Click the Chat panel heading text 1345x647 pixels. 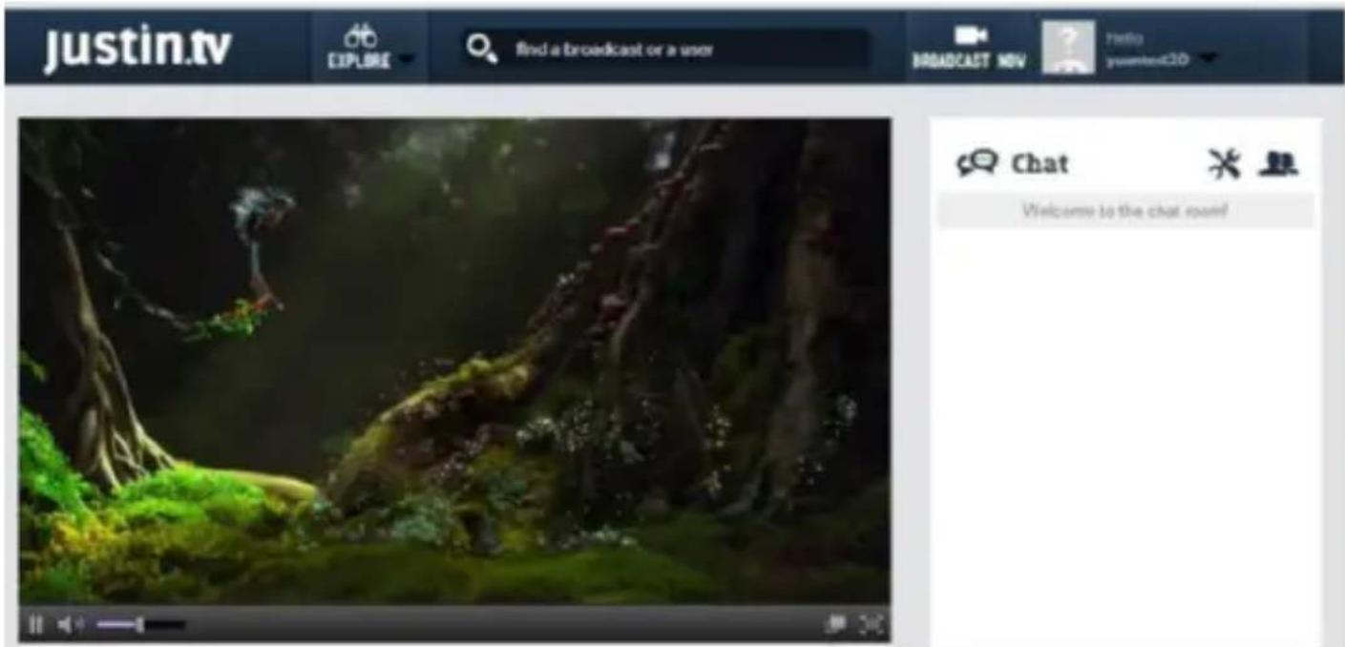(1040, 164)
